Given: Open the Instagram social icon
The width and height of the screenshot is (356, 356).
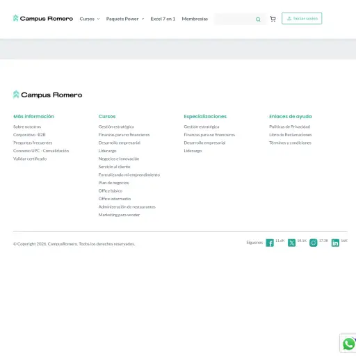Looking at the screenshot, I should (314, 243).
